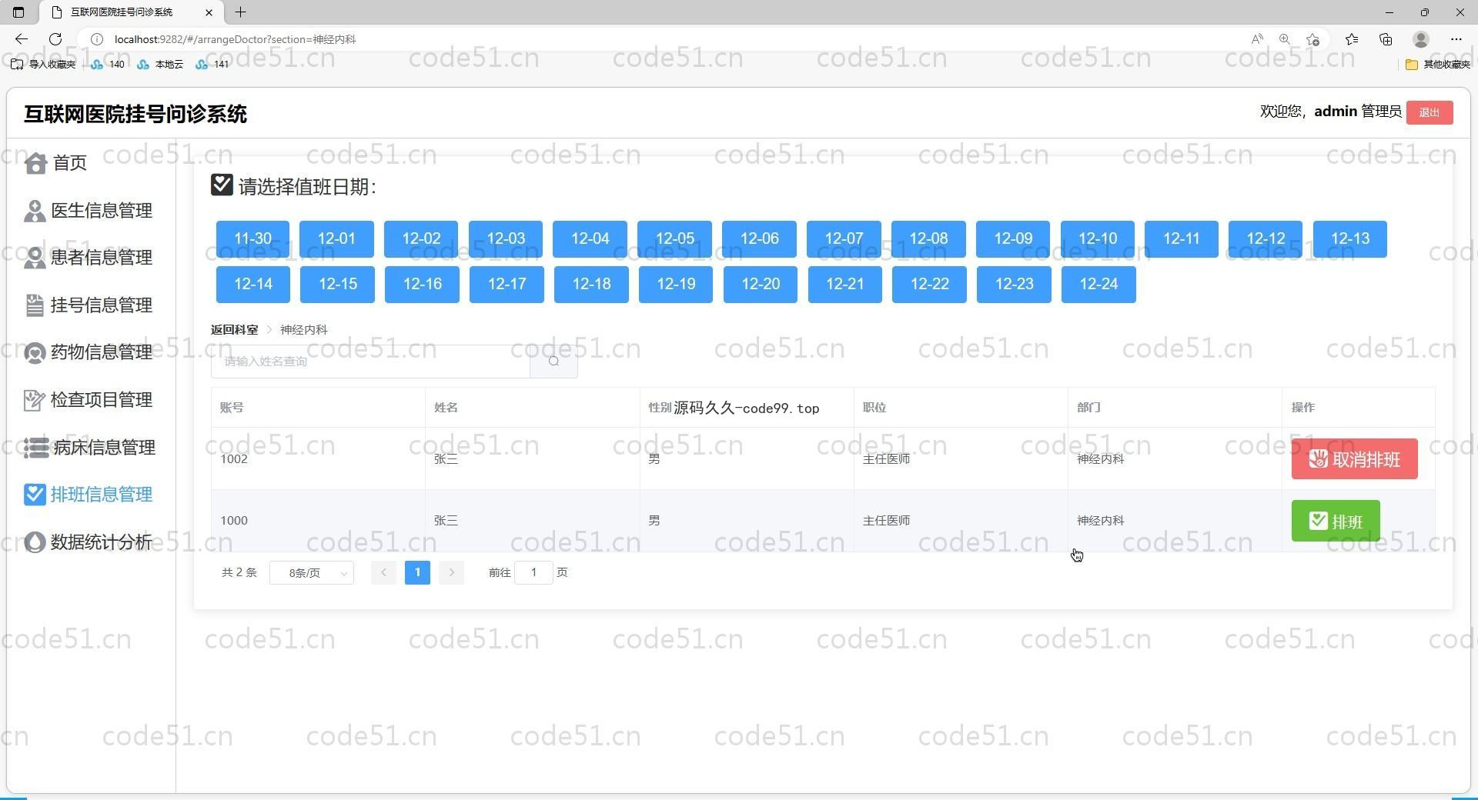Click the tab actions menu icon
The width and height of the screenshot is (1478, 800).
click(18, 12)
